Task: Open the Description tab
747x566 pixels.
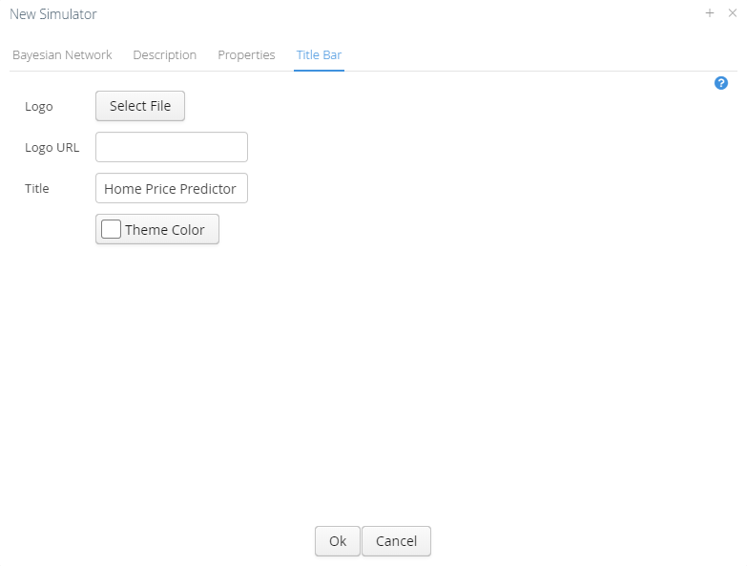Action: (x=165, y=54)
